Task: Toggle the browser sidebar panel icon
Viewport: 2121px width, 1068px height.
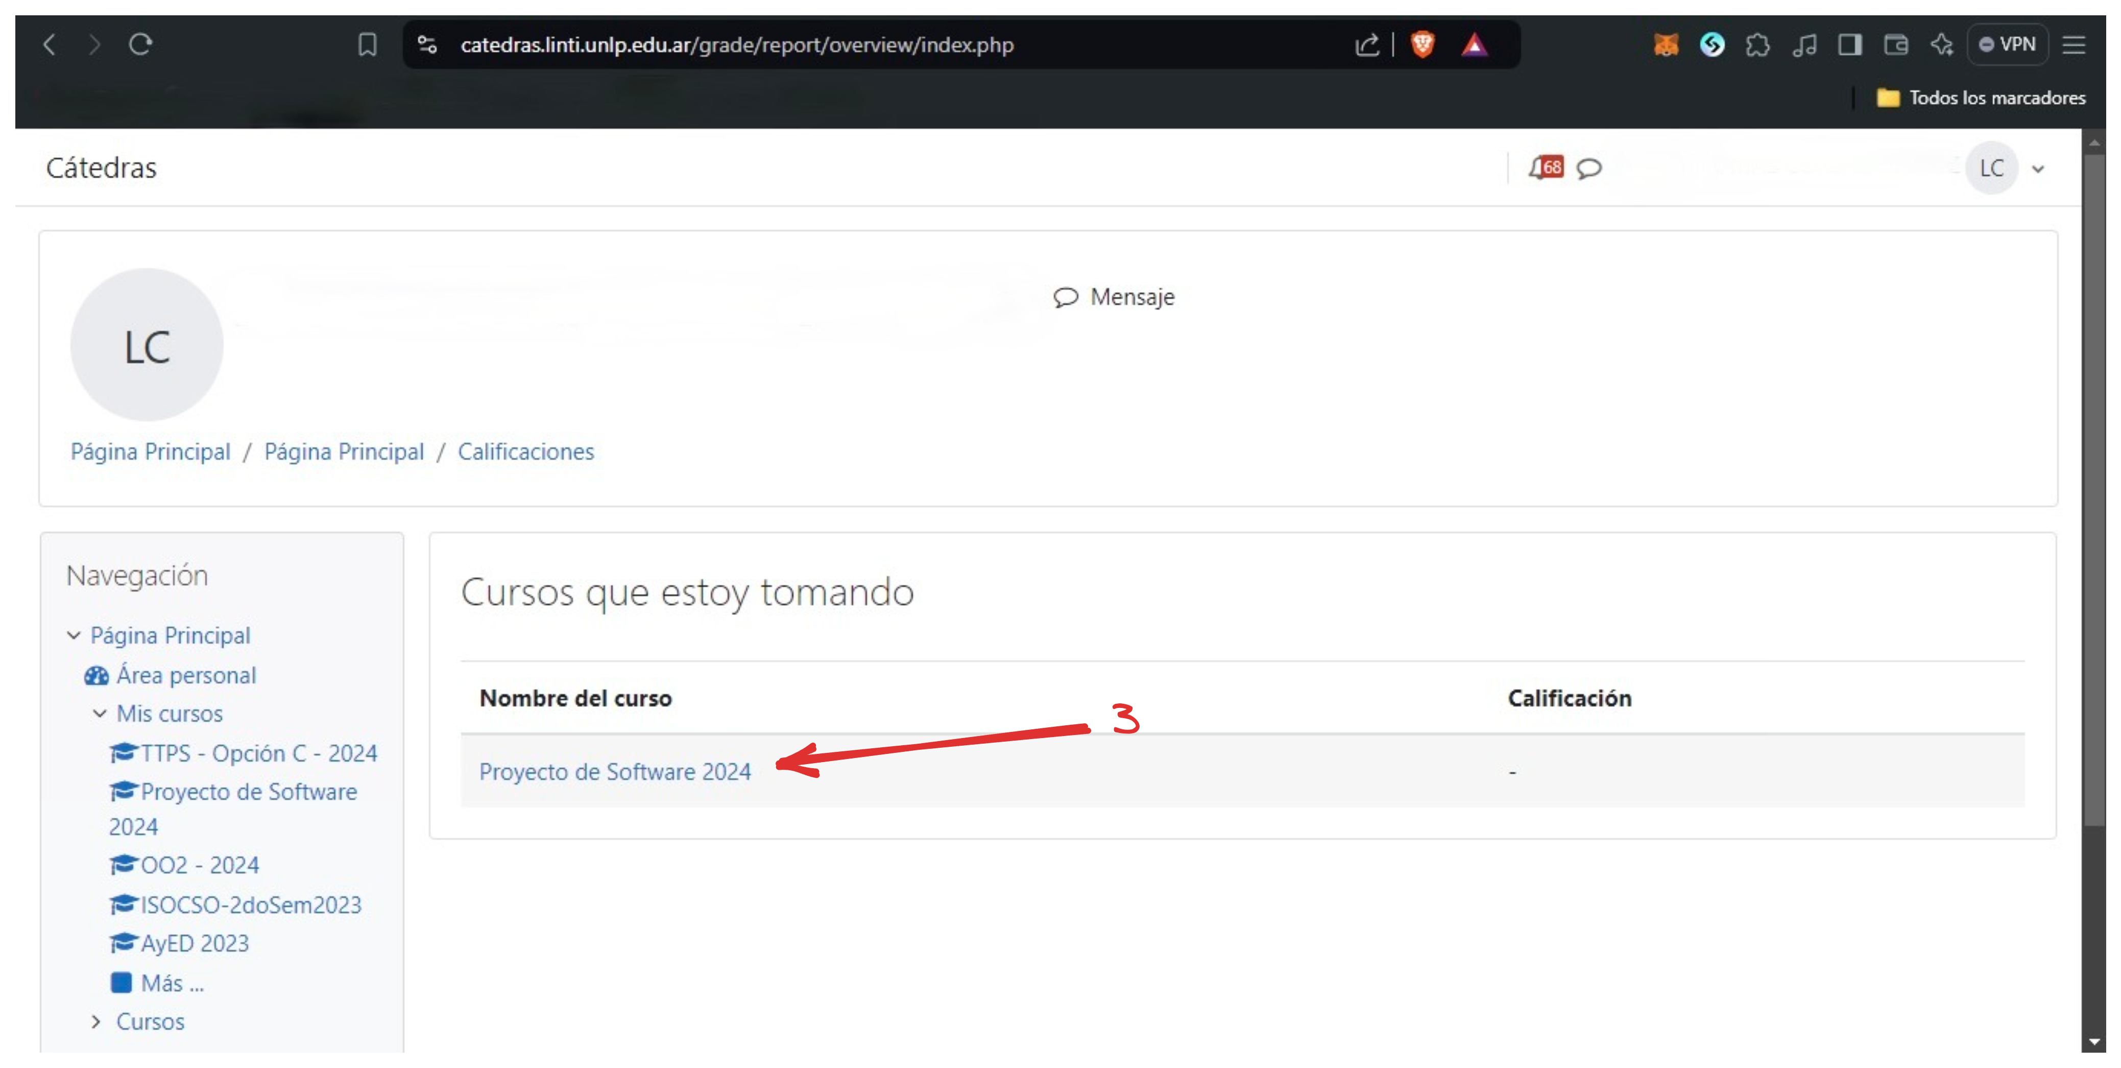Action: pyautogui.click(x=1849, y=44)
